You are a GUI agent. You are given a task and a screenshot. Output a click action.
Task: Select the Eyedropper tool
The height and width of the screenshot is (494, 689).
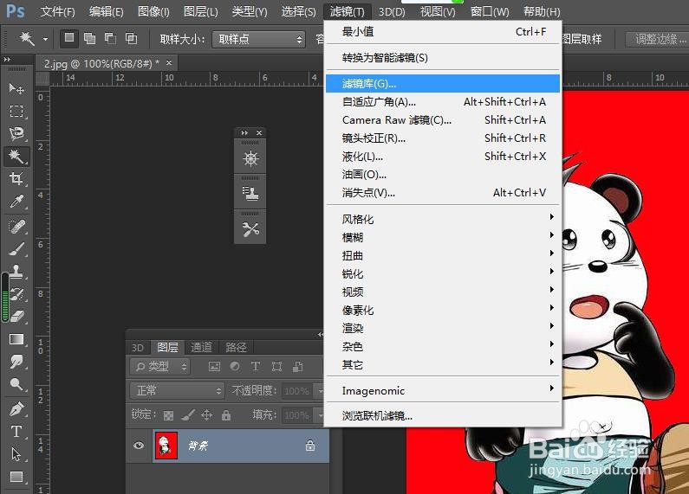click(x=16, y=202)
